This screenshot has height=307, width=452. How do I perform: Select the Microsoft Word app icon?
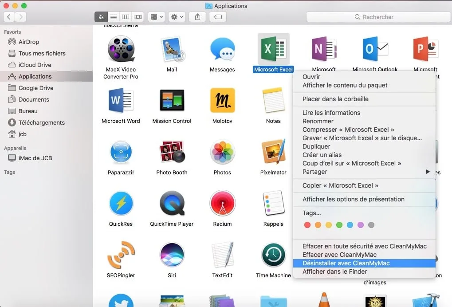(121, 100)
